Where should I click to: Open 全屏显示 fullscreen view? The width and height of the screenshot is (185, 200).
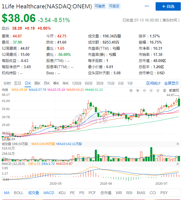[x=171, y=83]
